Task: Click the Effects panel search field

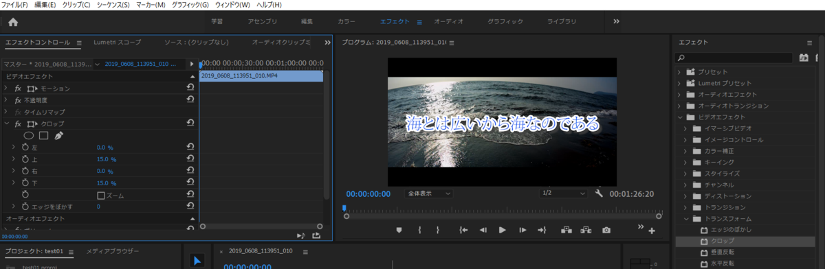Action: (x=733, y=58)
